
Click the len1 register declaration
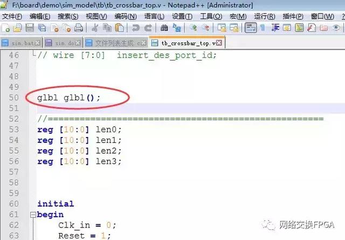tap(79, 140)
